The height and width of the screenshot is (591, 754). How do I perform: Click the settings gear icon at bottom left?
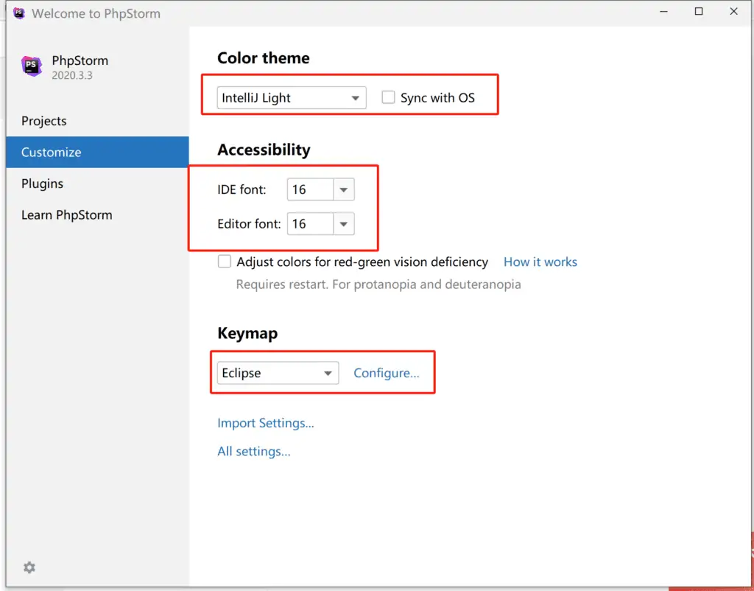point(29,567)
